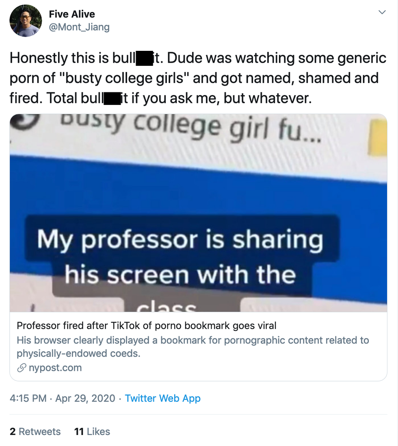Click the Five Alive display name

pyautogui.click(x=72, y=14)
